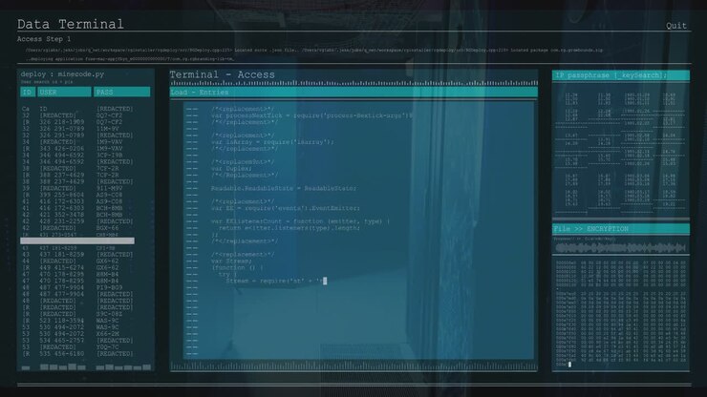
Task: Place cursor at the Stream = require line
Action: click(275, 281)
